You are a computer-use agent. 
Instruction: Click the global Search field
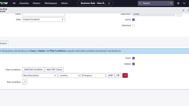(153, 3)
